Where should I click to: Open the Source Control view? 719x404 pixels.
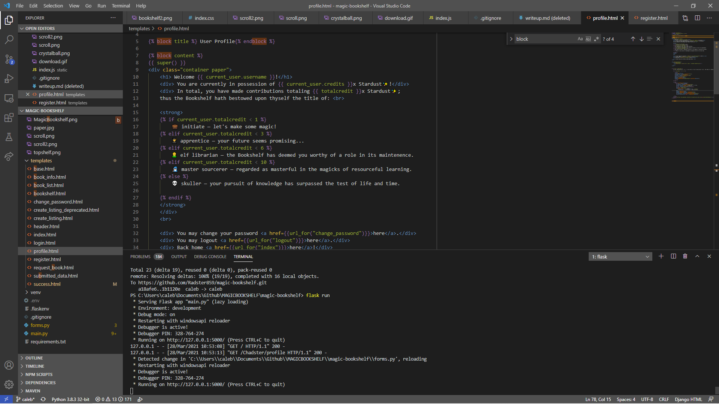(9, 59)
